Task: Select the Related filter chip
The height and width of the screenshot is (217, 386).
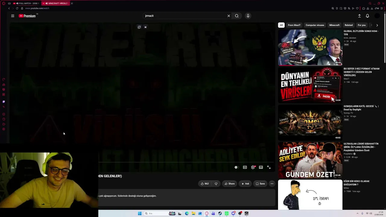Action: tap(349, 25)
